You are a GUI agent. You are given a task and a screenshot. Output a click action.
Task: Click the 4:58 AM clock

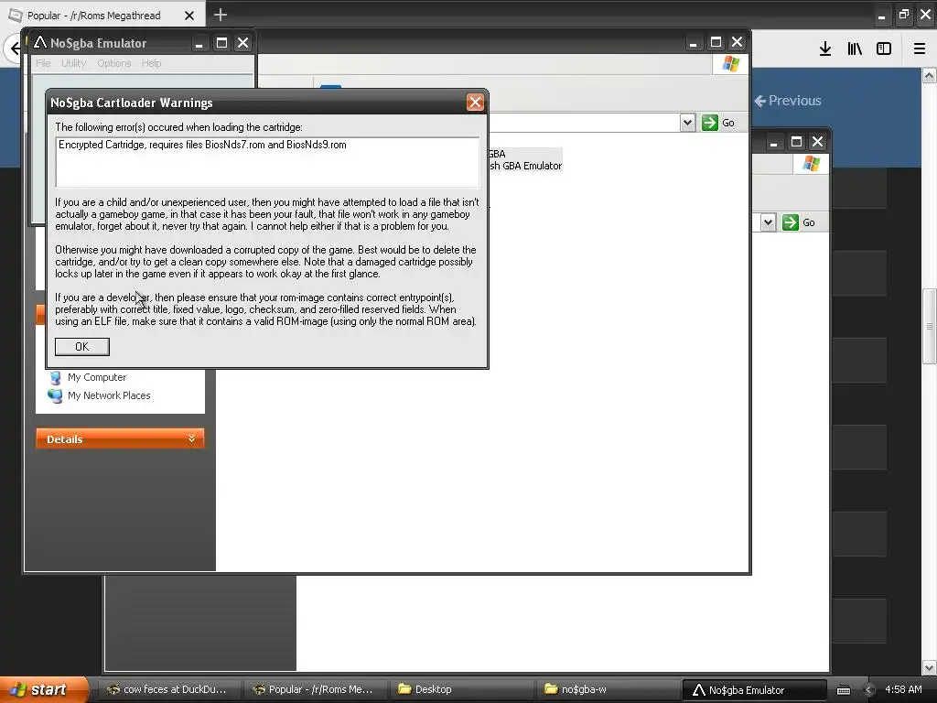[x=903, y=689]
